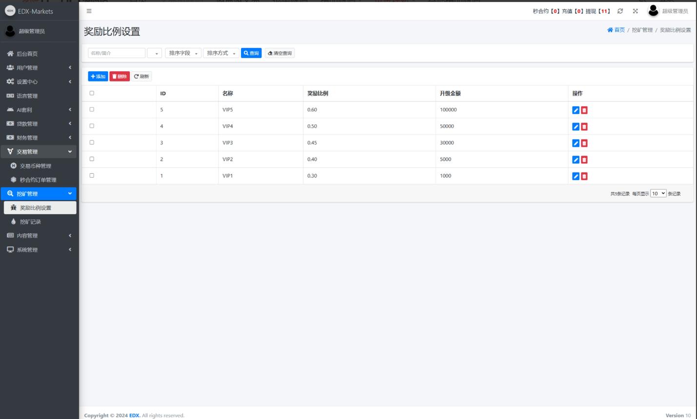Click the home icon in the breadcrumb
This screenshot has height=419, width=697.
tap(610, 30)
